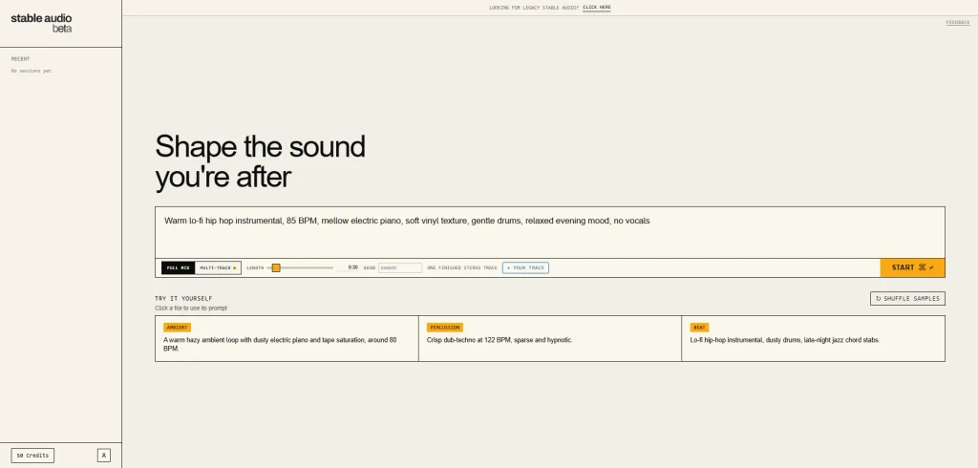Shuffle the sample prompts
This screenshot has width=978, height=468.
click(907, 298)
